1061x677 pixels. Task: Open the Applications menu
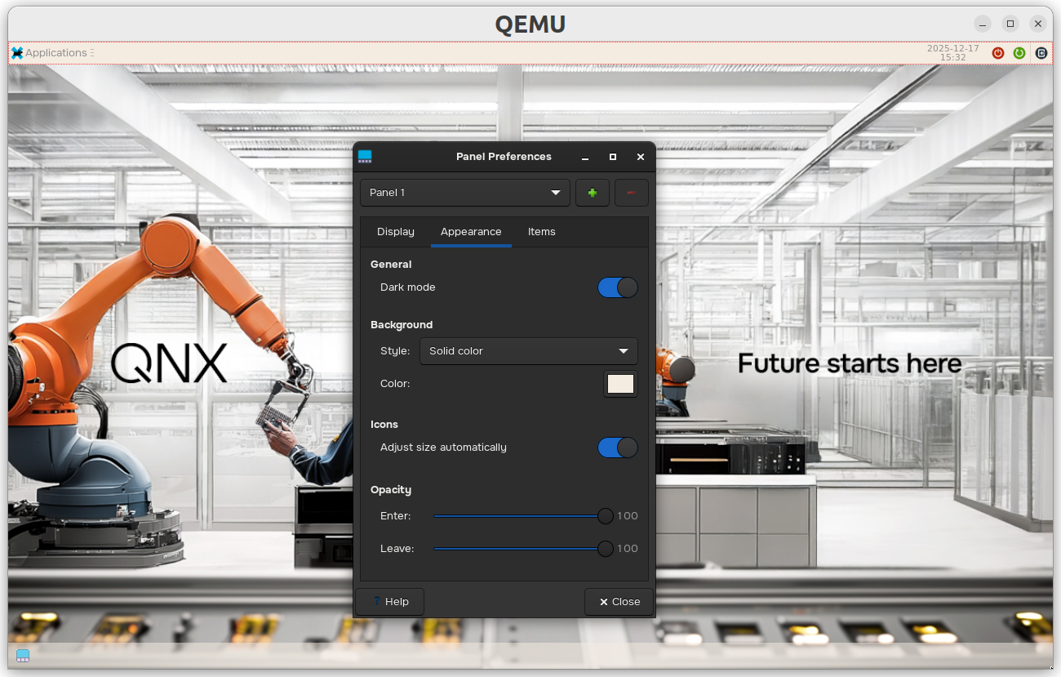49,53
